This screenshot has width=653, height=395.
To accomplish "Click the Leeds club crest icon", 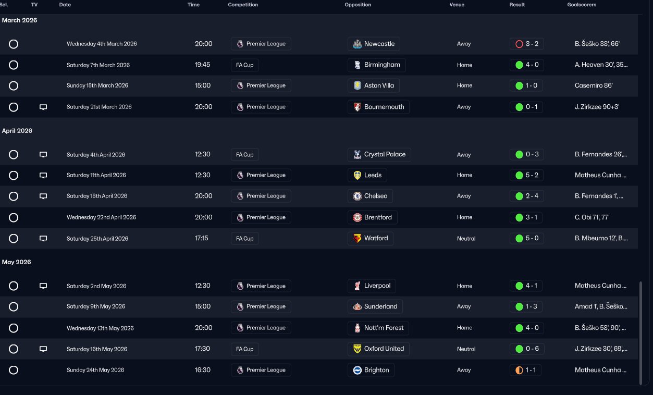I will (x=357, y=175).
